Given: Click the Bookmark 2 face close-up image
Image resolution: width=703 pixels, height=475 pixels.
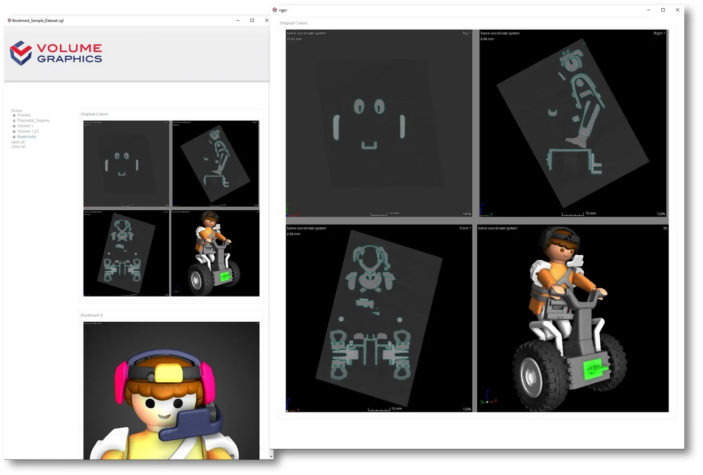Looking at the screenshot, I should [171, 390].
